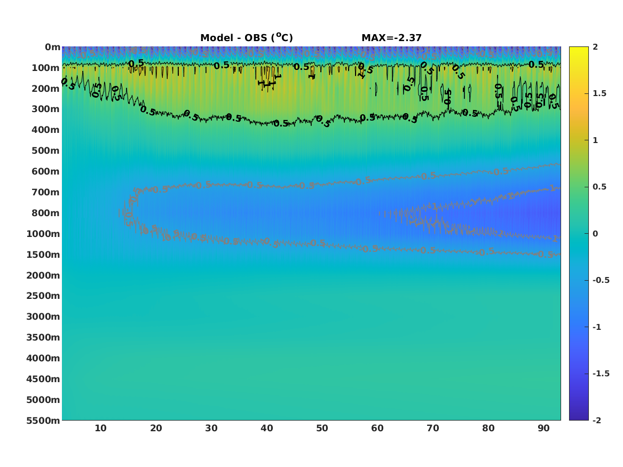Click the '1000m' depth axis label

point(43,234)
